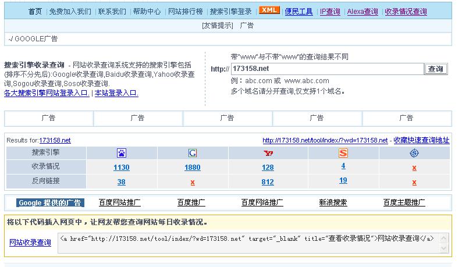
Task: Open 新浪搜索 ad link
Action: pyautogui.click(x=333, y=202)
